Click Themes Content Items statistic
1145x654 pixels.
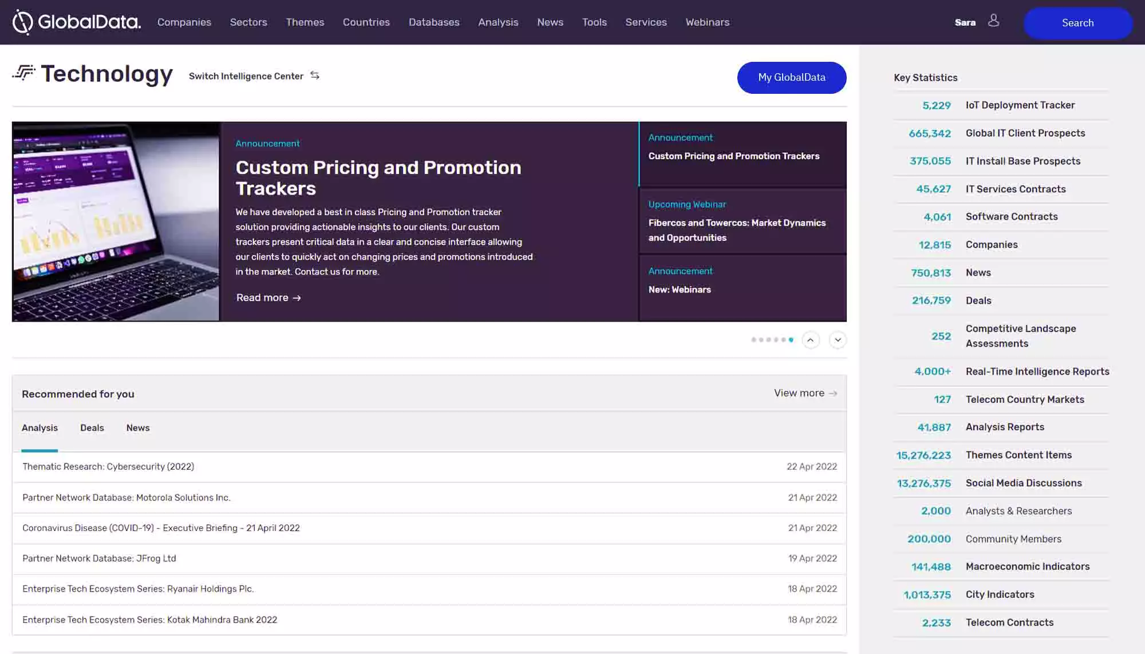pos(1001,455)
